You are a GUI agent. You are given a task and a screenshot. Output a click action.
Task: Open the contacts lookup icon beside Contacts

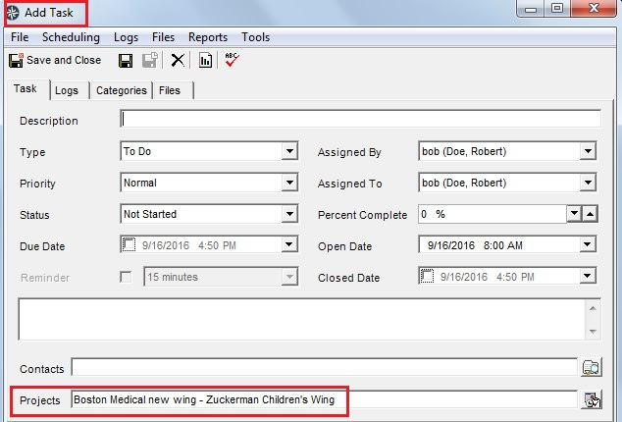[x=592, y=367]
